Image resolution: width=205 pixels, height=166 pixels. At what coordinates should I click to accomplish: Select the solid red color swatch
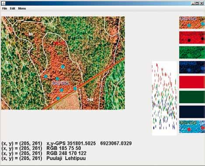pyautogui.click(x=192, y=82)
